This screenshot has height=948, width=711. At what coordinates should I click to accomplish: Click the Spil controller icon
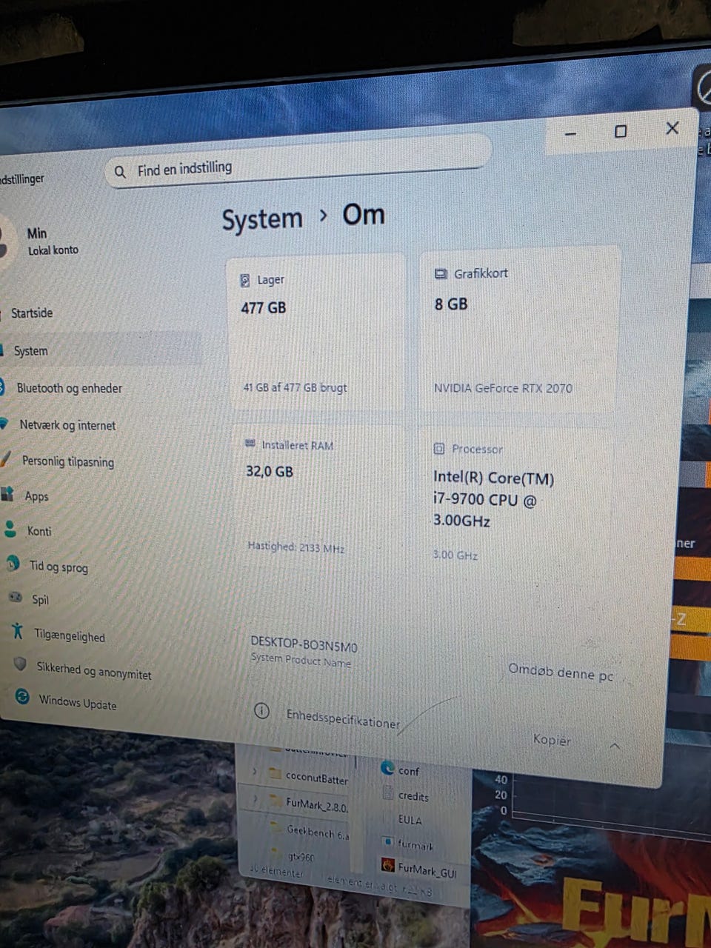point(15,597)
